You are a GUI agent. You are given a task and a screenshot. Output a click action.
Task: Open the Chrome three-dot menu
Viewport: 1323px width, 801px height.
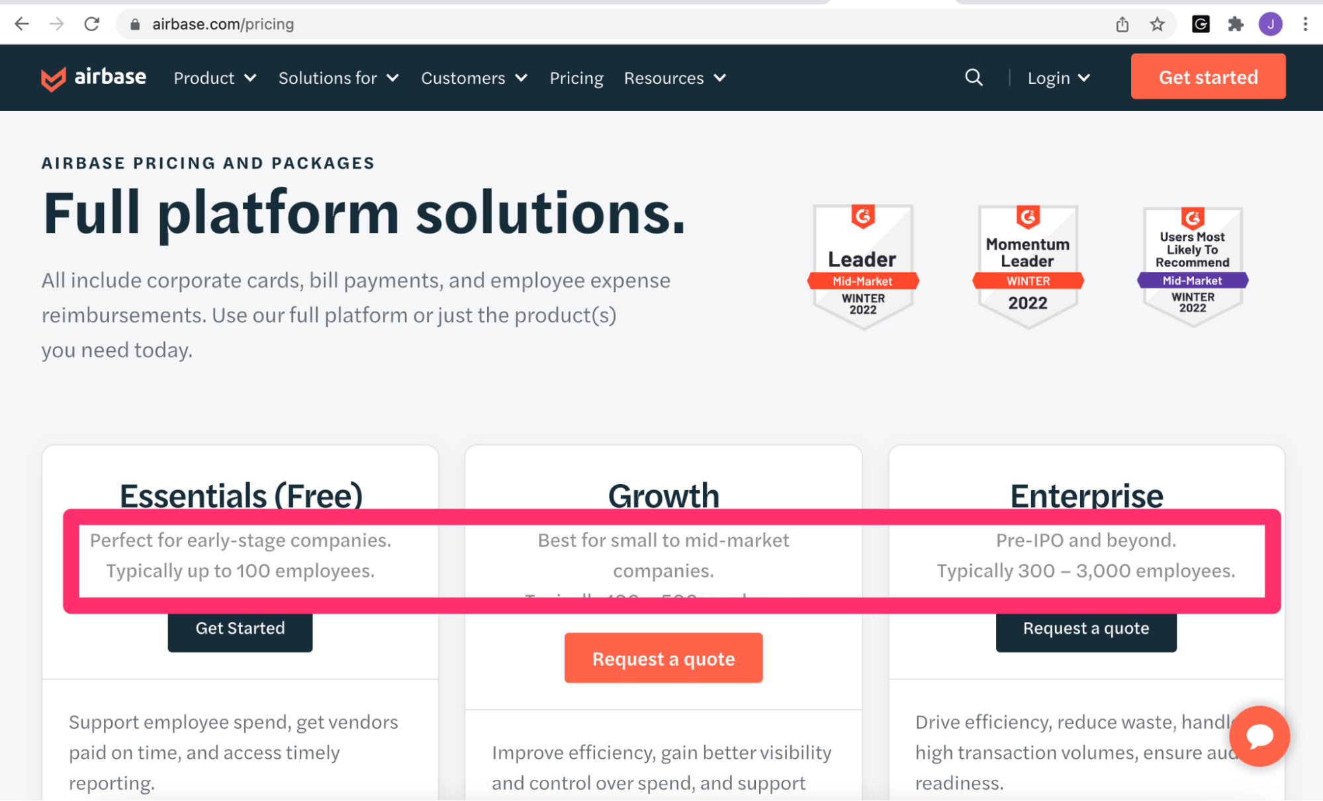(x=1305, y=24)
